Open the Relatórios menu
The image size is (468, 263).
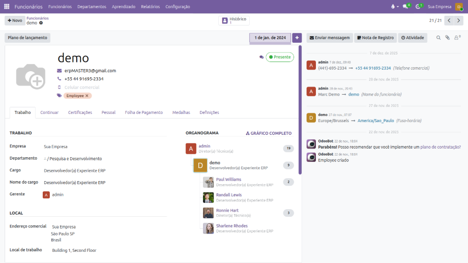(x=150, y=7)
